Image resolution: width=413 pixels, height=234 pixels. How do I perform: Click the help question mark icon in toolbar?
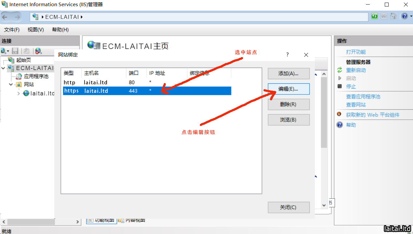coord(404,16)
